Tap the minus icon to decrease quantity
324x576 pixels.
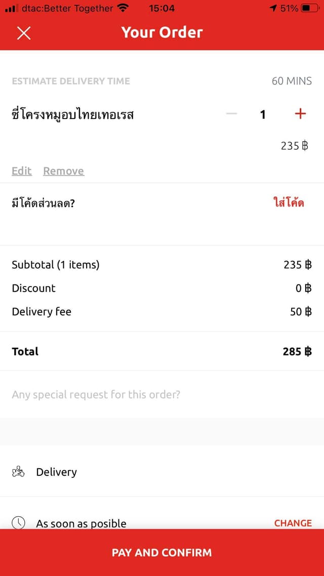click(x=231, y=114)
